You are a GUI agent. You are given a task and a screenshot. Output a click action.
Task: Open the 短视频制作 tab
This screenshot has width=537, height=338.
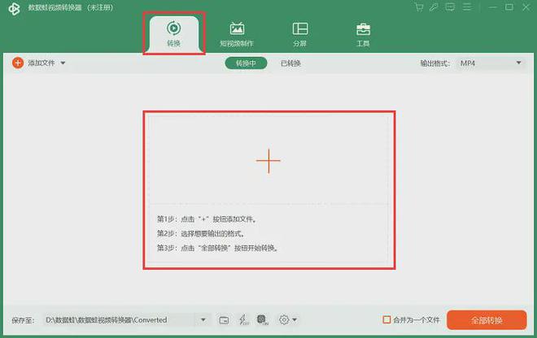coord(237,34)
